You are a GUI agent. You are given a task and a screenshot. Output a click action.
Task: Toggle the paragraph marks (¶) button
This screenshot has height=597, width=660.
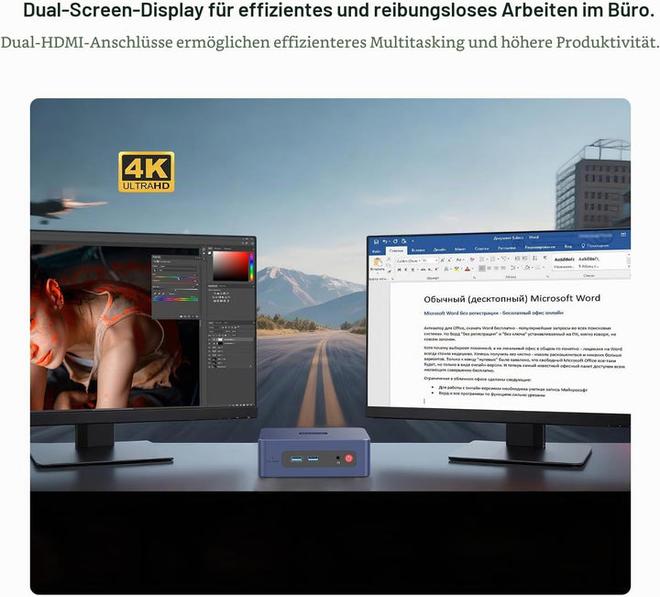click(x=545, y=258)
